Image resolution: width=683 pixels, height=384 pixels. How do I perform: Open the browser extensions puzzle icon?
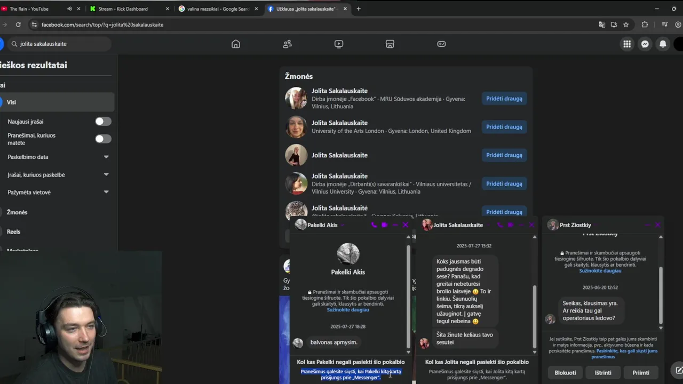(645, 25)
